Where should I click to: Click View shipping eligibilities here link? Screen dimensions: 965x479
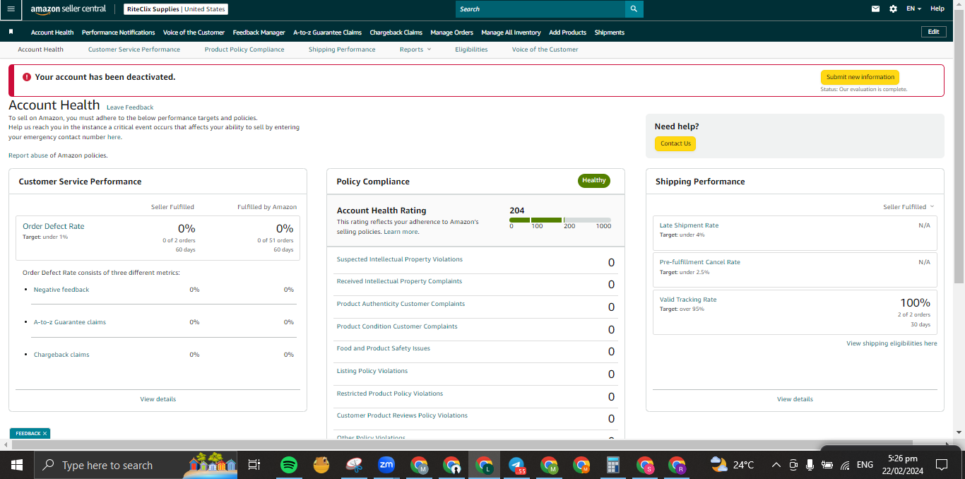(892, 343)
